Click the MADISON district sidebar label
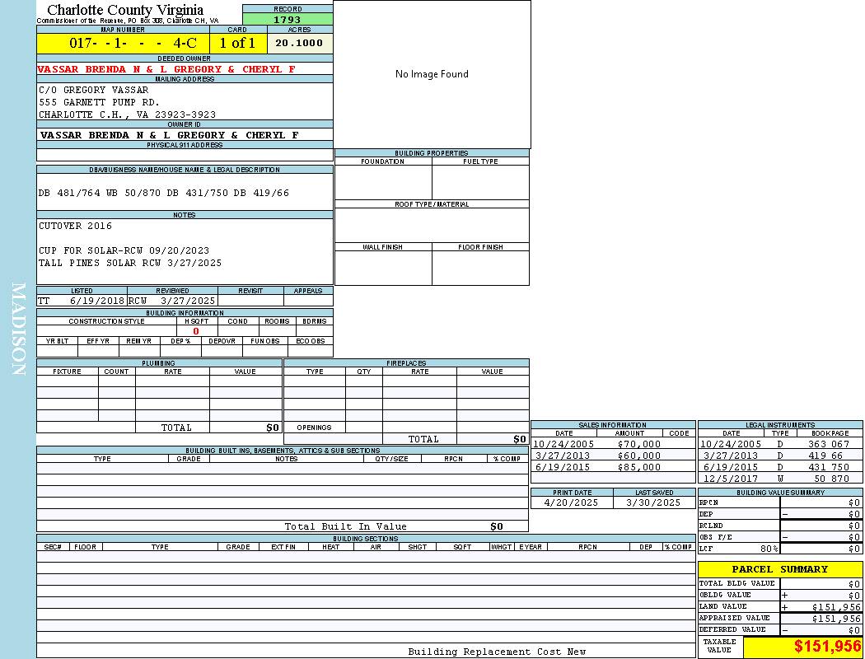The image size is (865, 659). 18,329
